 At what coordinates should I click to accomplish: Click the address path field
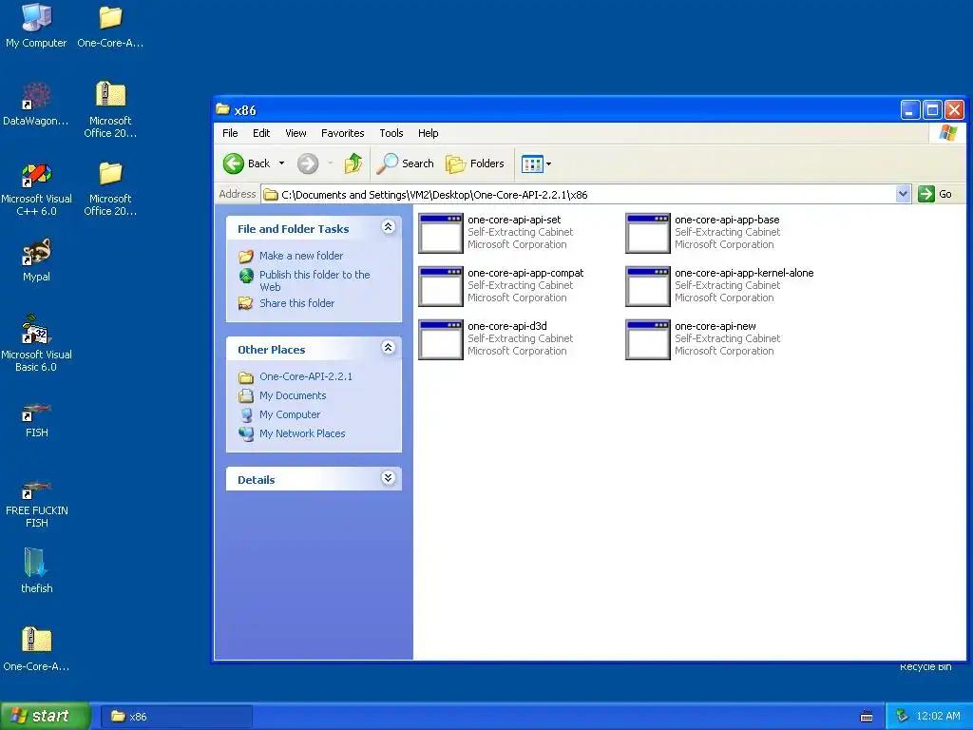click(585, 194)
